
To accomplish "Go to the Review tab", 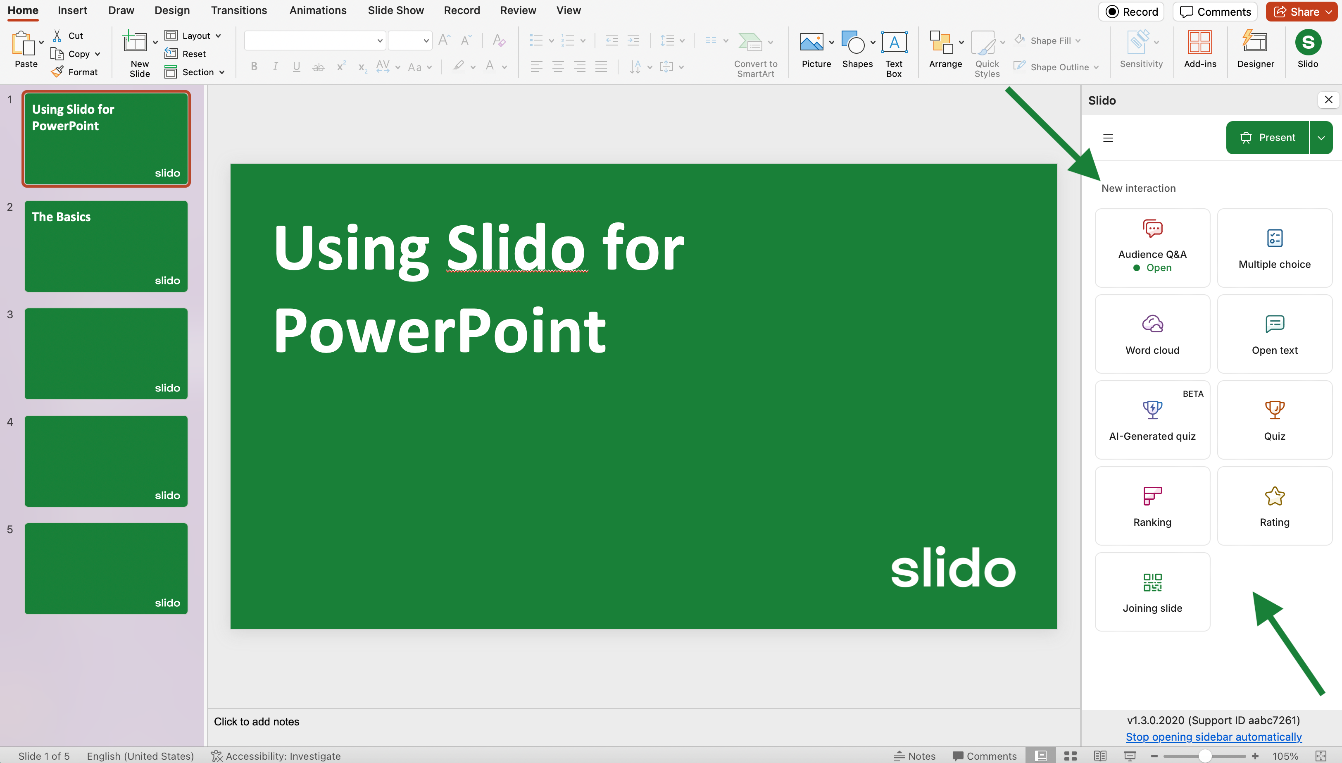I will pos(518,10).
